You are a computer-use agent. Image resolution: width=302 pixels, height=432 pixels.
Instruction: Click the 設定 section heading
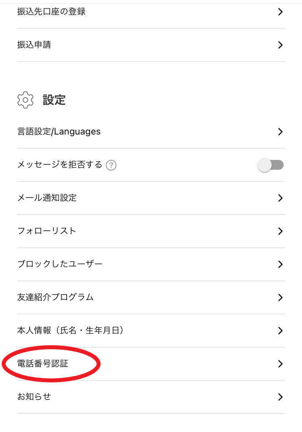pyautogui.click(x=54, y=100)
